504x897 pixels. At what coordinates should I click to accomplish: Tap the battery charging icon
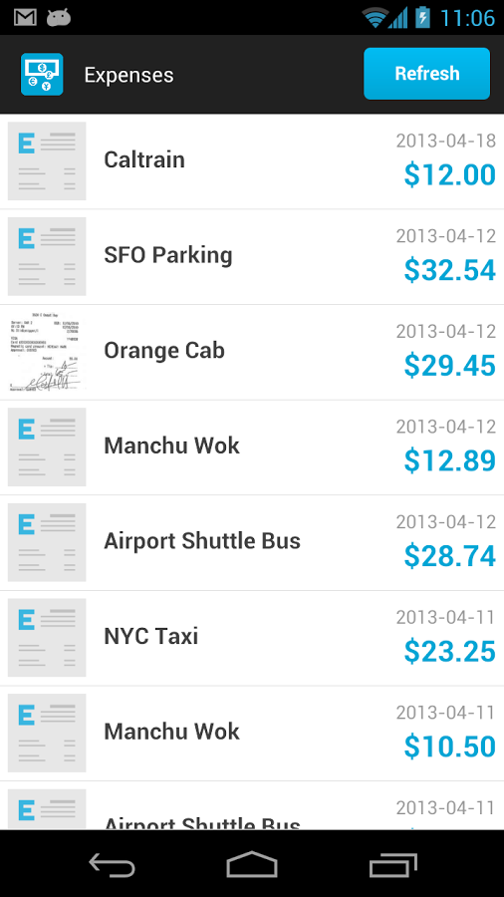(422, 18)
